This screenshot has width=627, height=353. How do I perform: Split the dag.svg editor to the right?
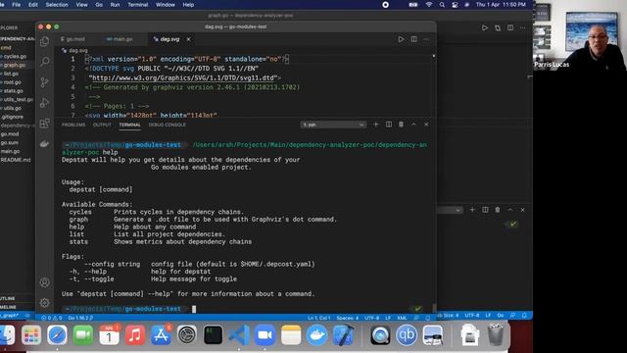point(413,39)
